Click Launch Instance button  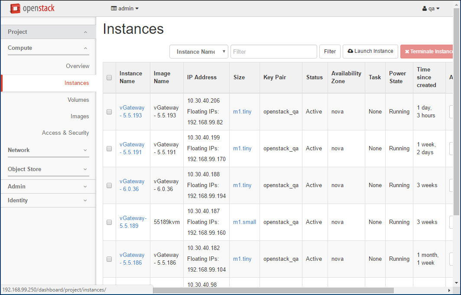coord(370,52)
